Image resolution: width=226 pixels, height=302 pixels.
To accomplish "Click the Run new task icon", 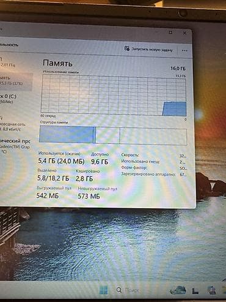I will [127, 48].
